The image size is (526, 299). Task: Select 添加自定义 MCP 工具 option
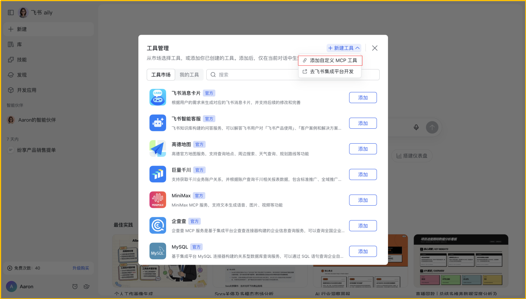pos(330,61)
